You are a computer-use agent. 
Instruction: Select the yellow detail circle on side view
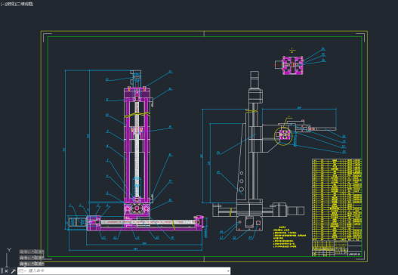pyautogui.click(x=283, y=136)
